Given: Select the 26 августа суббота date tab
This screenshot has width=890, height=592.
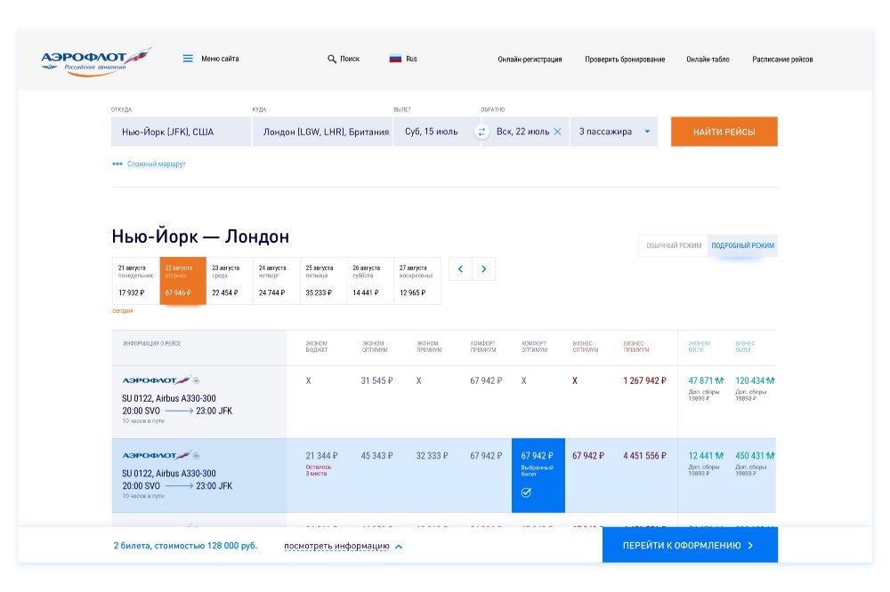Looking at the screenshot, I should pyautogui.click(x=370, y=281).
